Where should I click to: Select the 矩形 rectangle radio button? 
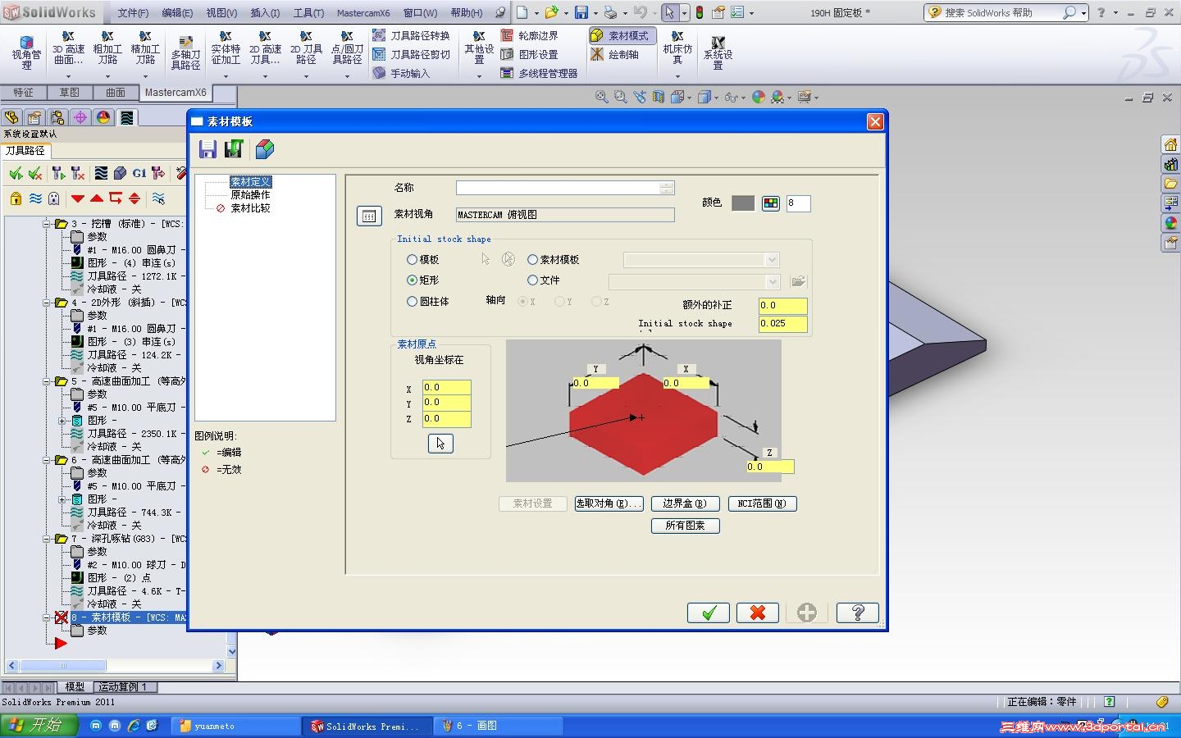pyautogui.click(x=412, y=280)
